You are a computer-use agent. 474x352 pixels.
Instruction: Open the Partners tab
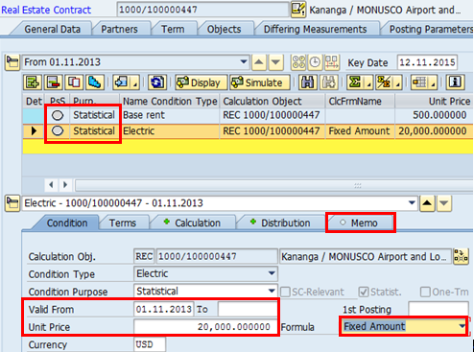point(119,29)
